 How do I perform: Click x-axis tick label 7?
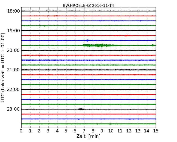pyautogui.click(x=84, y=131)
